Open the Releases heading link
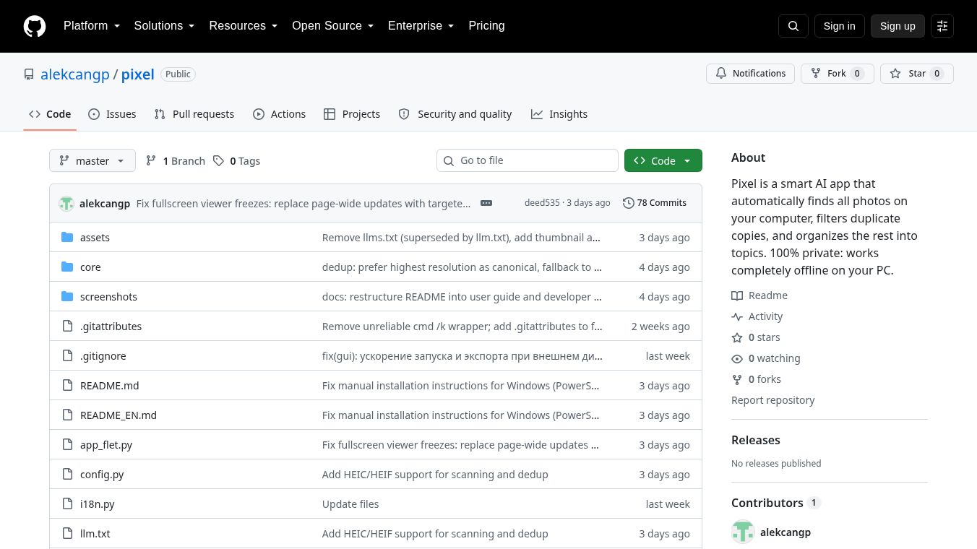This screenshot has height=549, width=977. point(756,440)
